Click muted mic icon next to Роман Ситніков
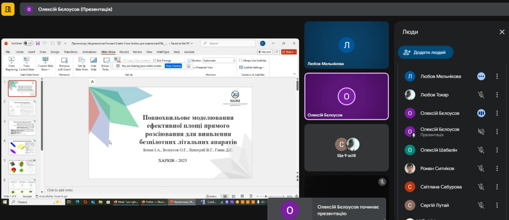This screenshot has width=509, height=220. [x=481, y=168]
